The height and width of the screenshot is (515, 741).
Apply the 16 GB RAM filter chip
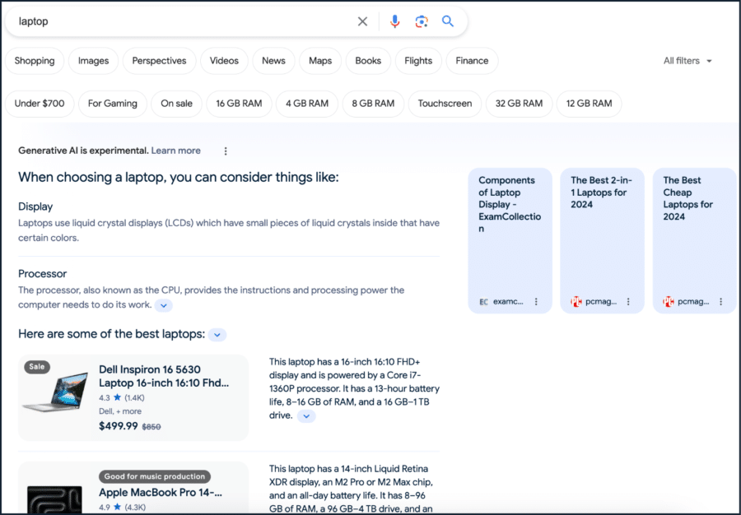[239, 104]
